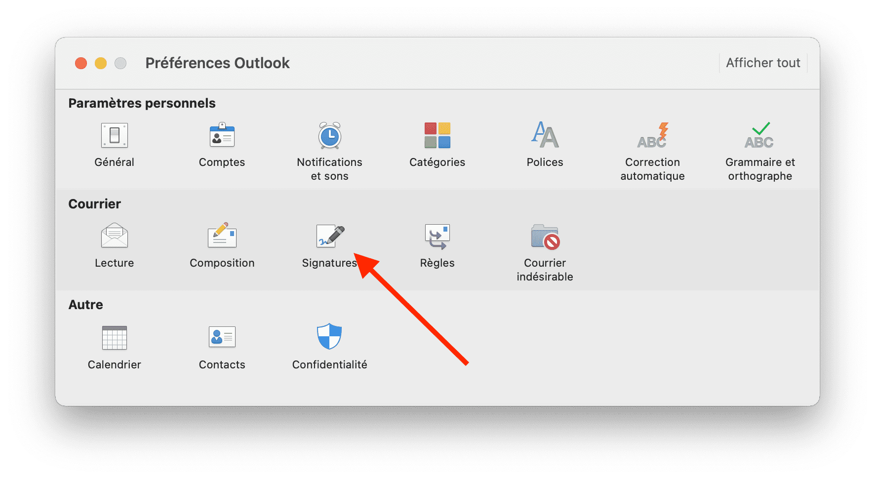Viewport: 875px width, 479px height.
Task: Open the Contacts card icon
Action: [222, 337]
